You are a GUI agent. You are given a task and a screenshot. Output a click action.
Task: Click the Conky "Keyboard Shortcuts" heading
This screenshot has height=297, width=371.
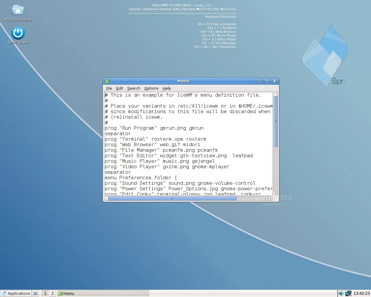click(221, 17)
